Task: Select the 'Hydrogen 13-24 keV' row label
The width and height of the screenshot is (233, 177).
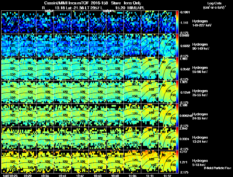Action: tap(200, 139)
